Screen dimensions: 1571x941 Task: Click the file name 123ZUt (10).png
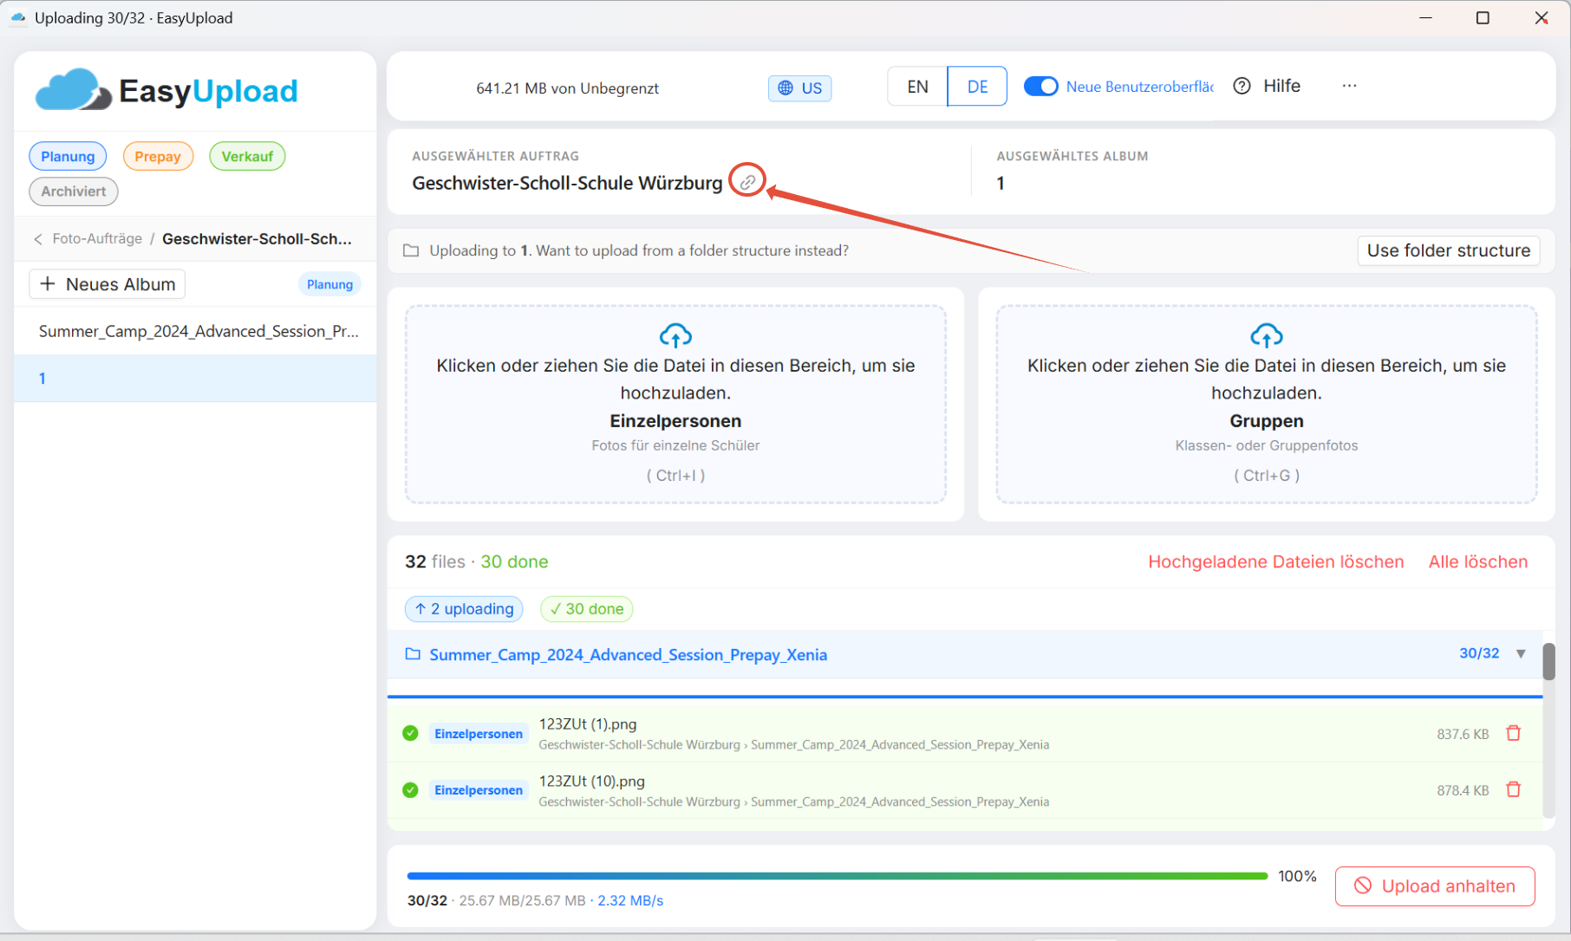pos(592,781)
